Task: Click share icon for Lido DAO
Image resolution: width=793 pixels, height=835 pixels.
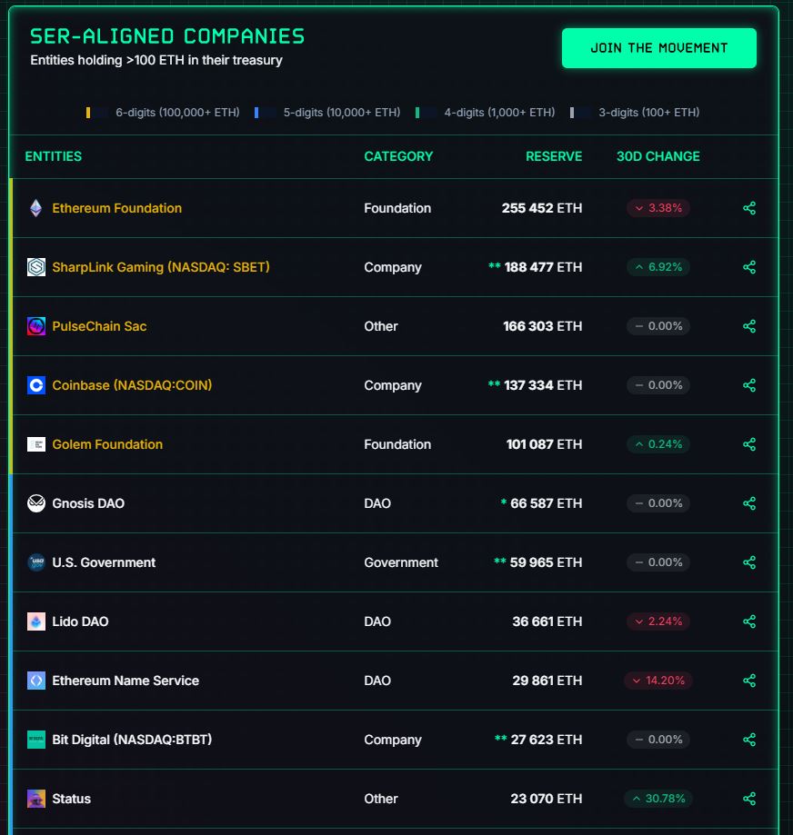Action: (749, 622)
